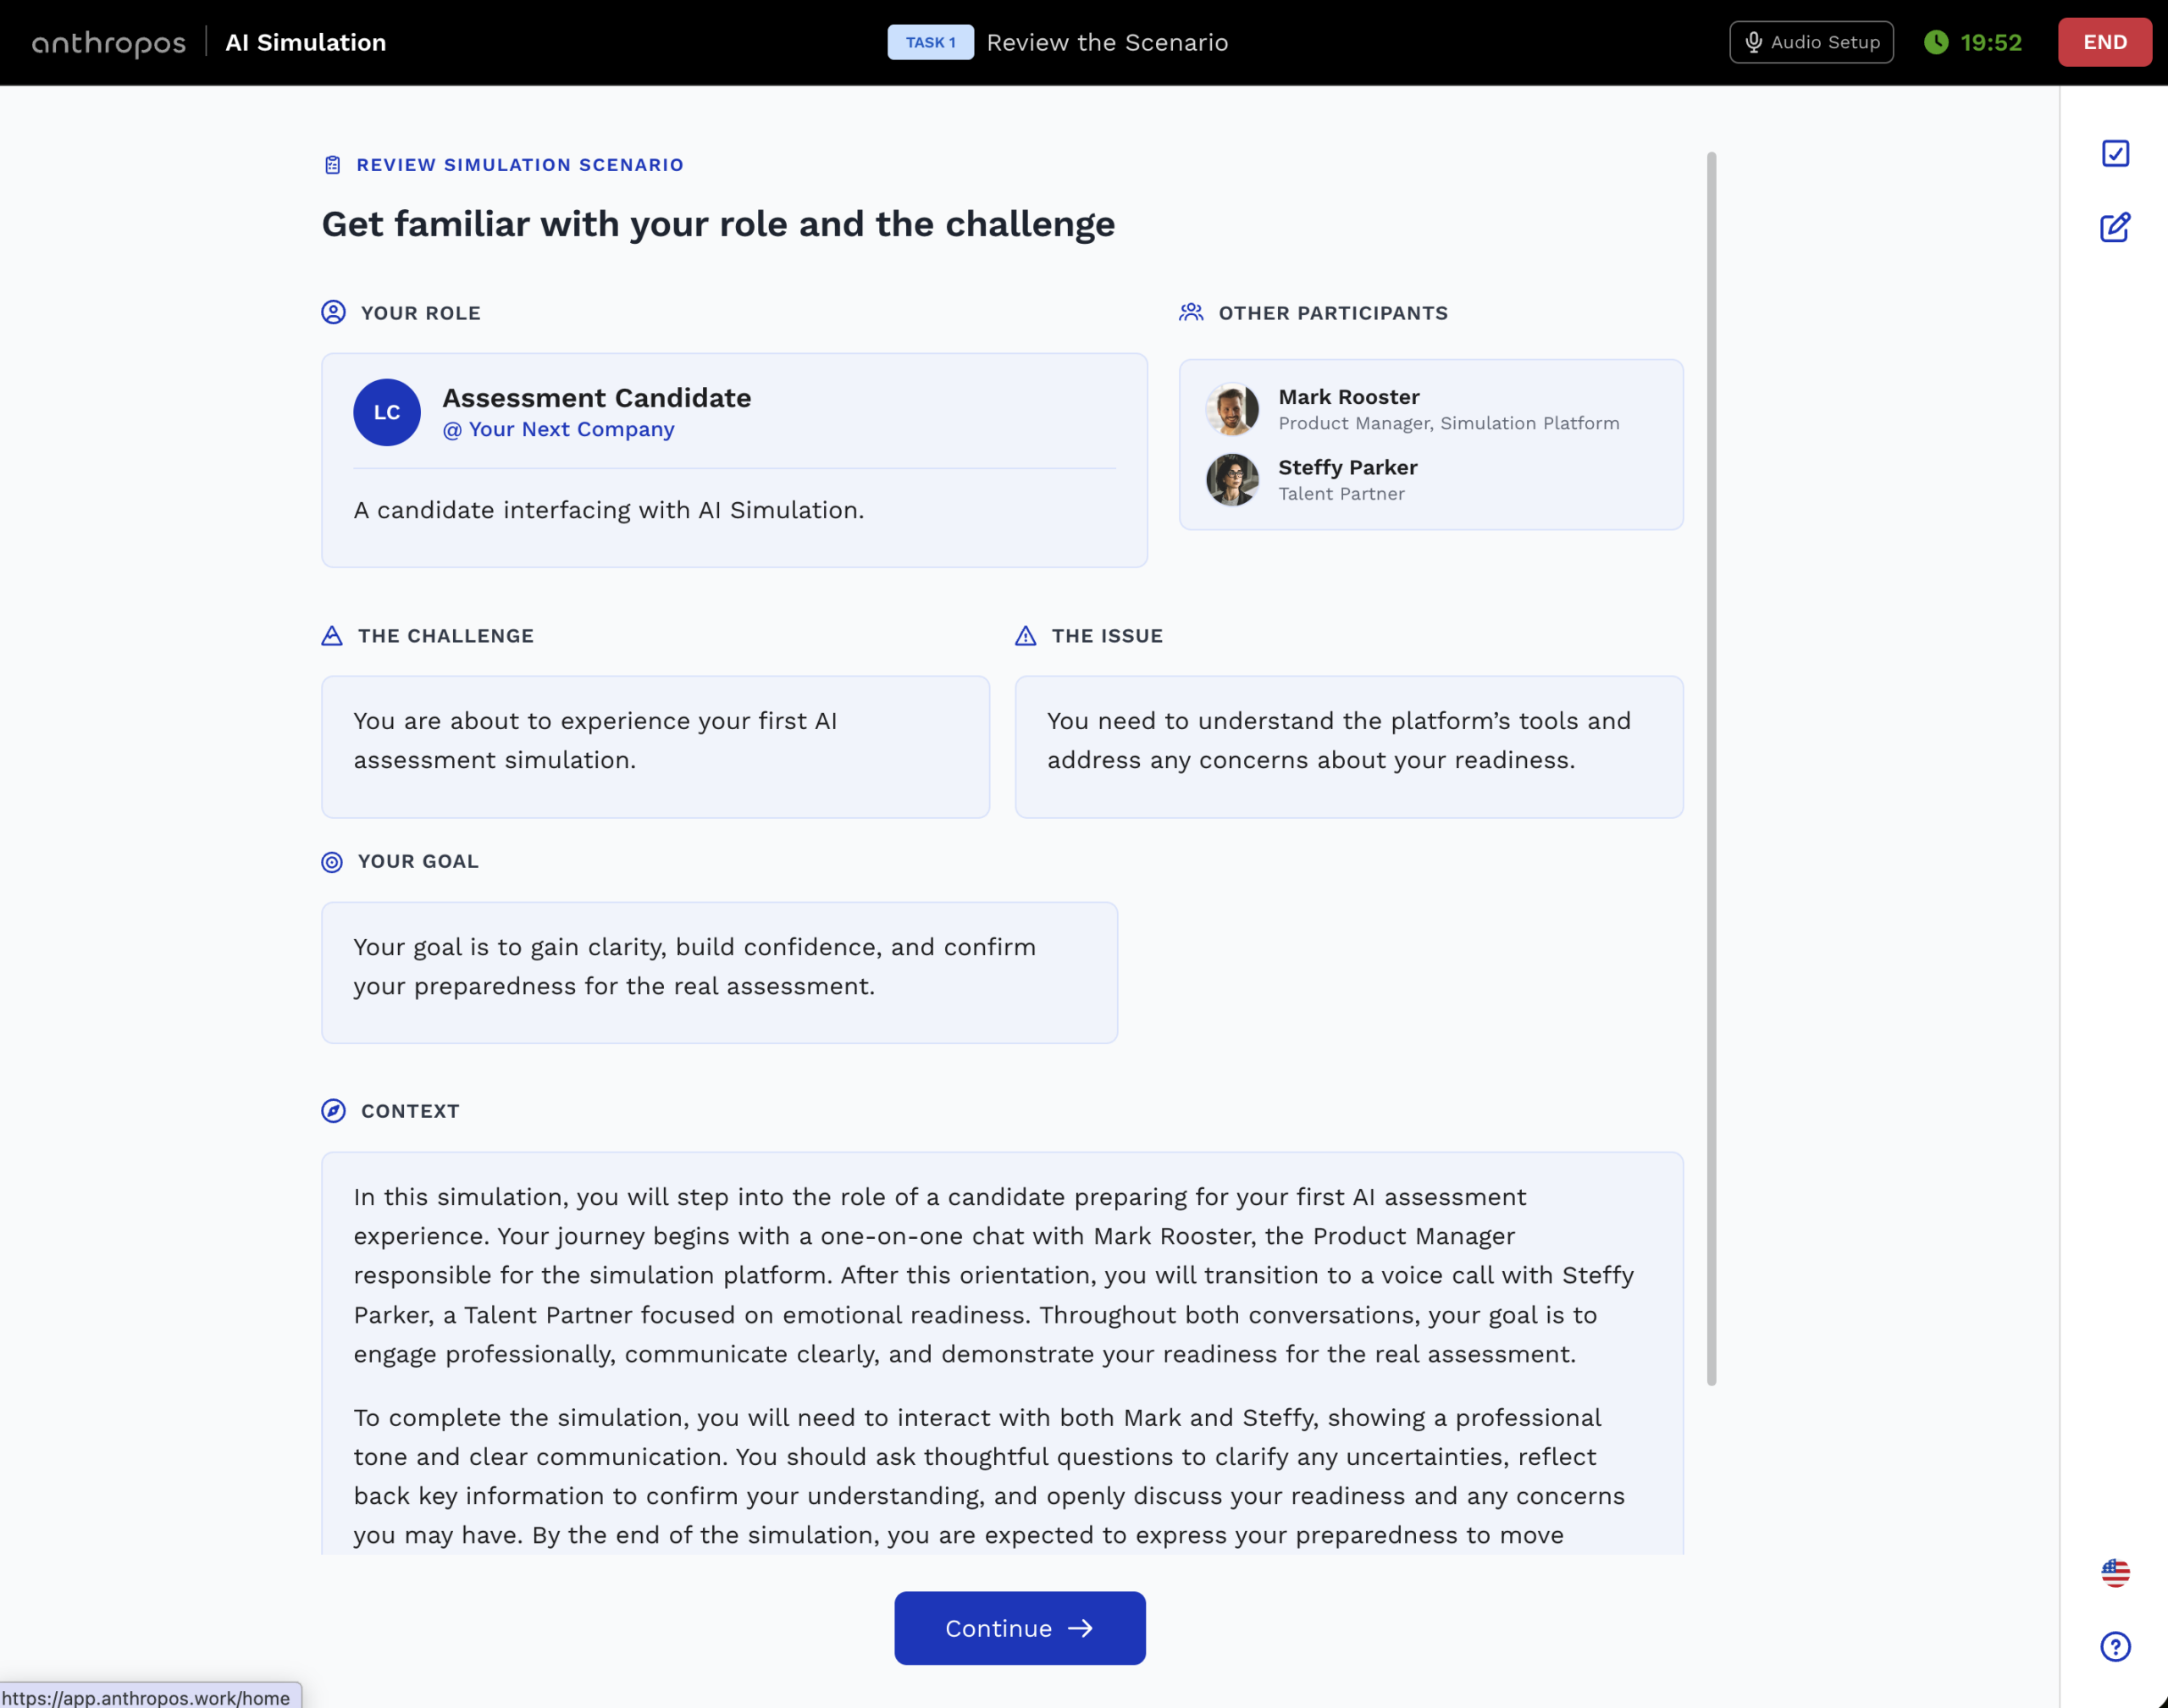Click The Challenge triangle icon
Screen dimensions: 2168x1708
[x=332, y=635]
